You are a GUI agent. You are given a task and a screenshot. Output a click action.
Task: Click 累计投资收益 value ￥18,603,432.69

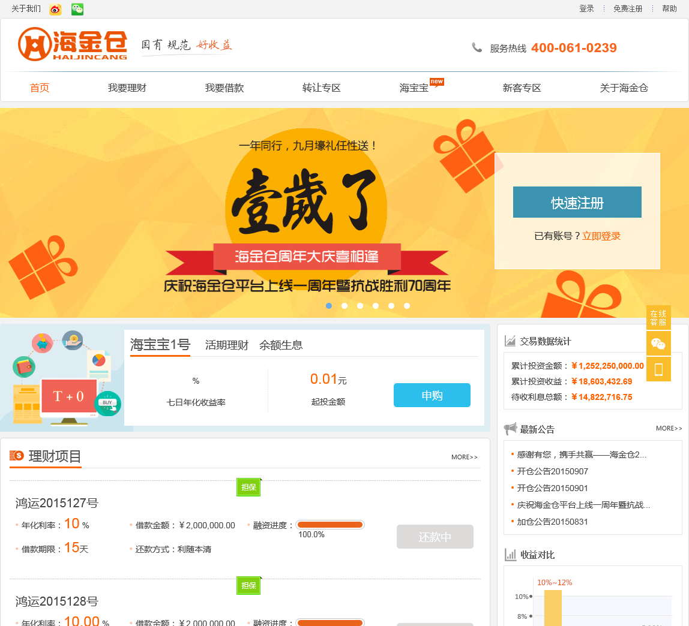coord(601,381)
